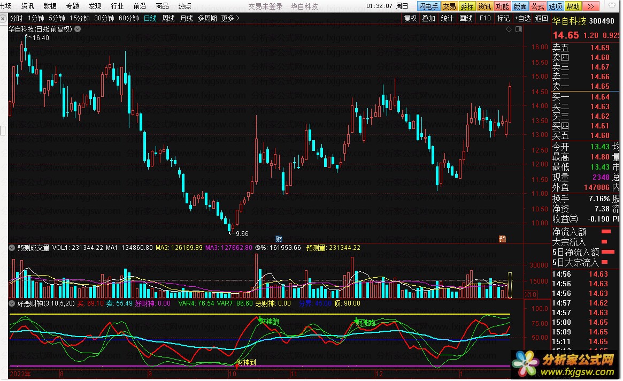
Task: Click the diamond icon at chart top right
Action: 509,29
